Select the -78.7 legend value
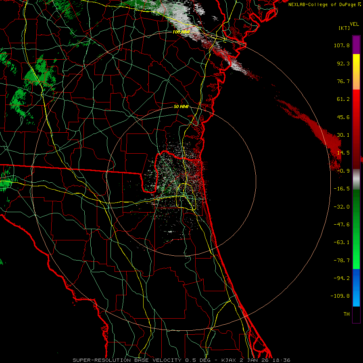The image size is (363, 363). click(342, 261)
